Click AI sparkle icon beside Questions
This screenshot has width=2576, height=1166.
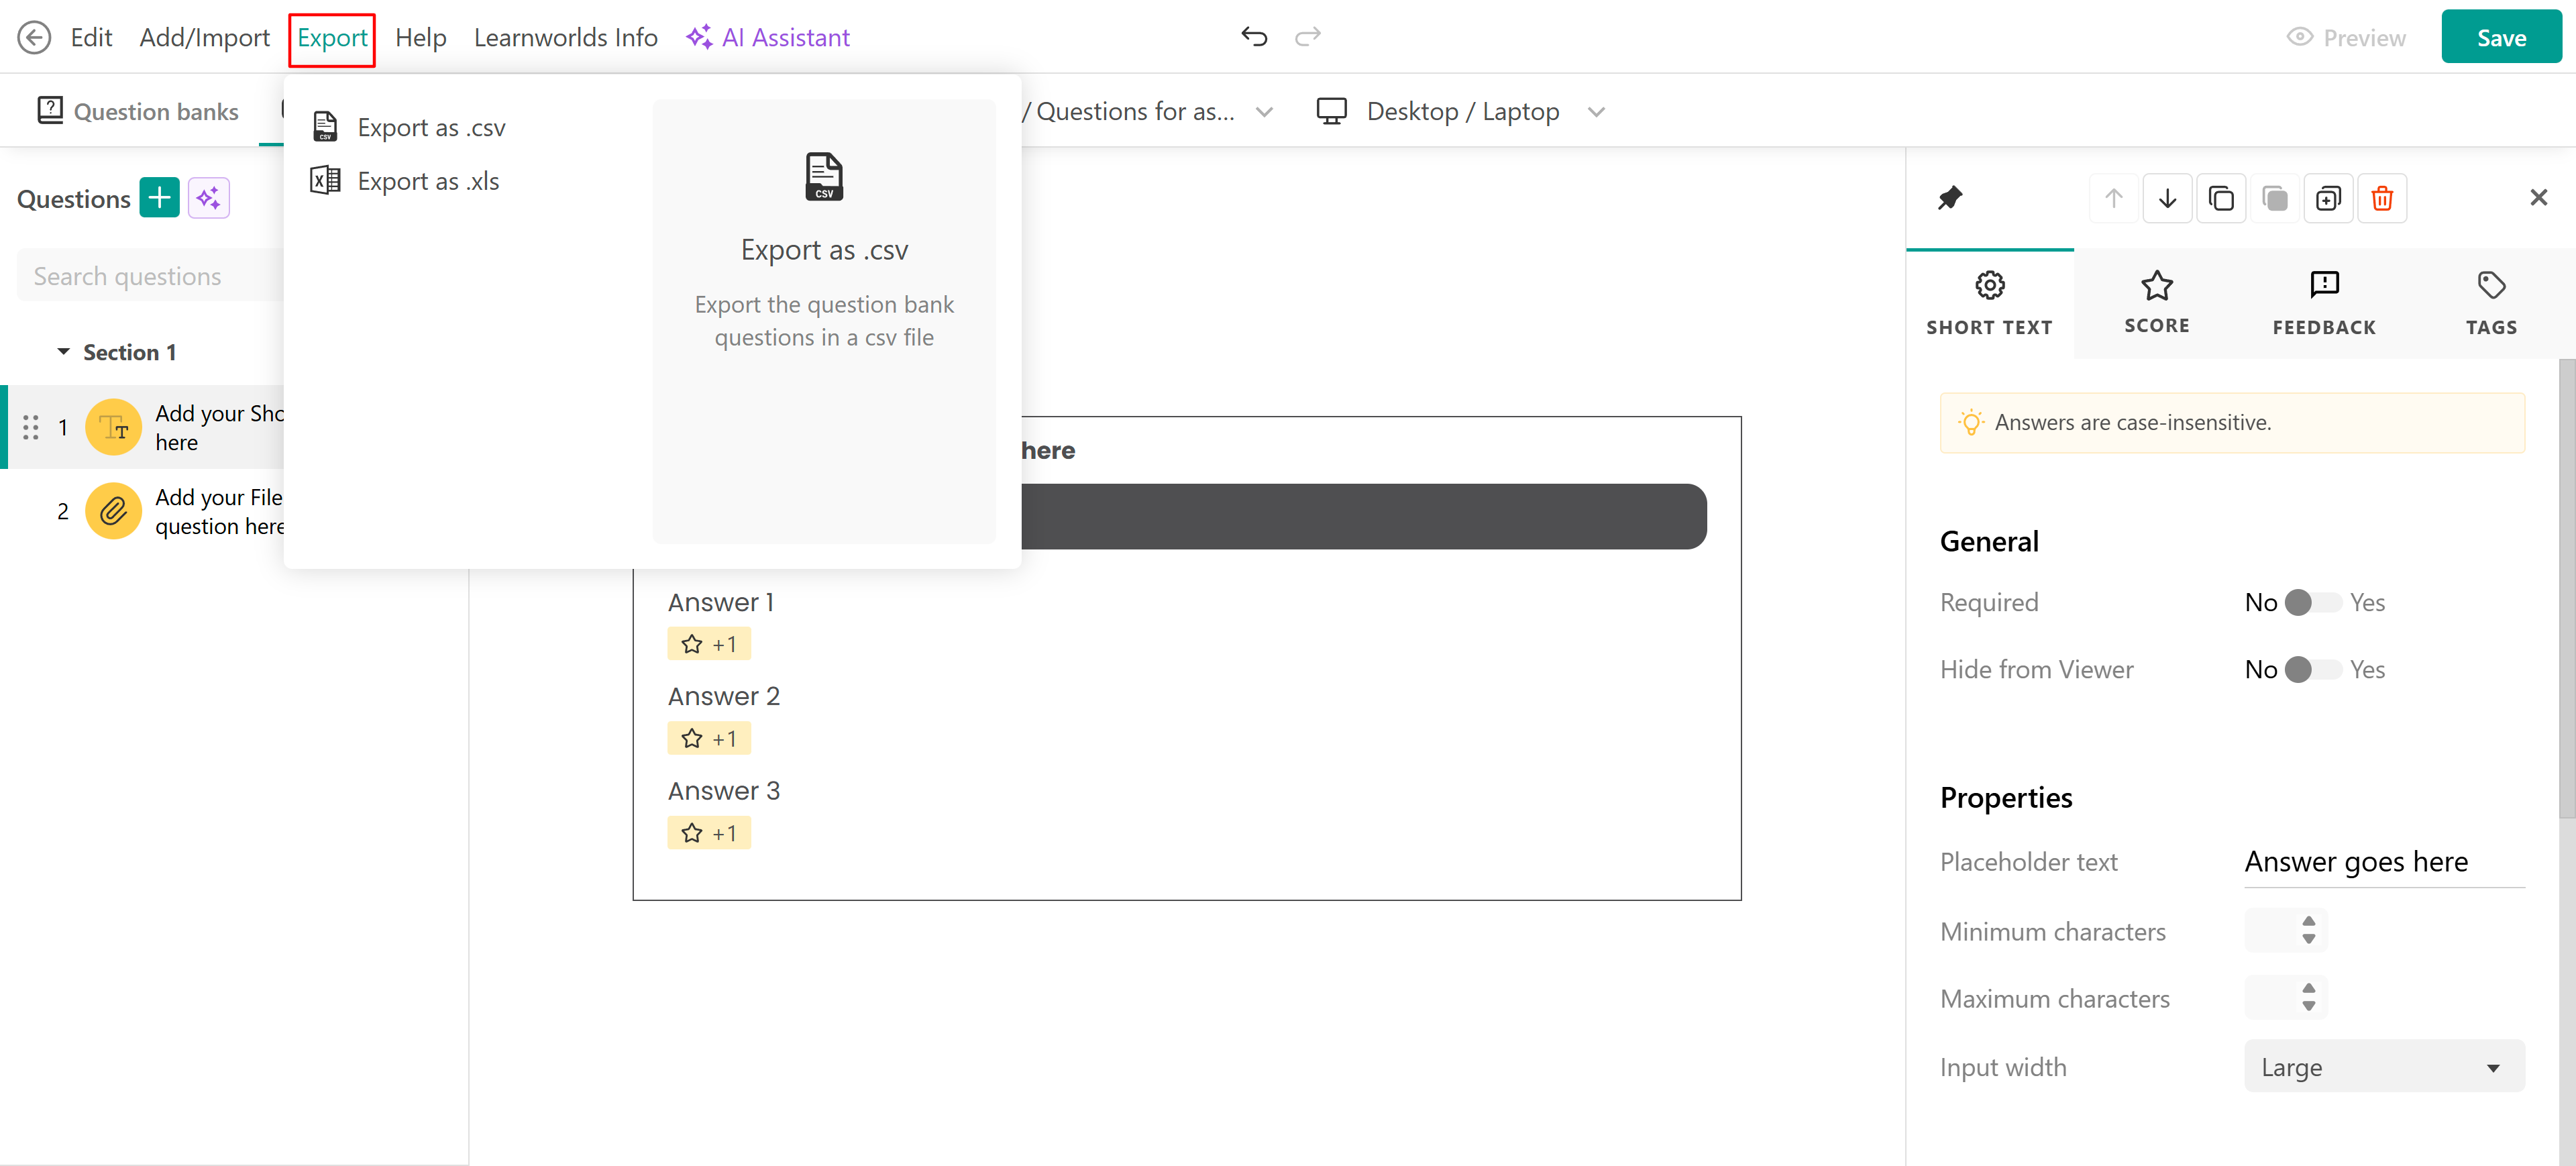(208, 198)
